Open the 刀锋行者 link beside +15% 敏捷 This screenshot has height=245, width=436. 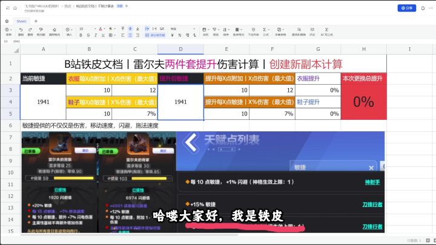pyautogui.click(x=372, y=204)
